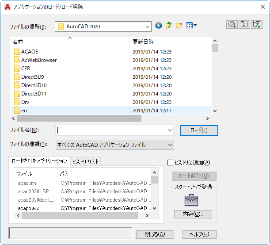Click loaded applications list down scroll arrow

[x=155, y=208]
